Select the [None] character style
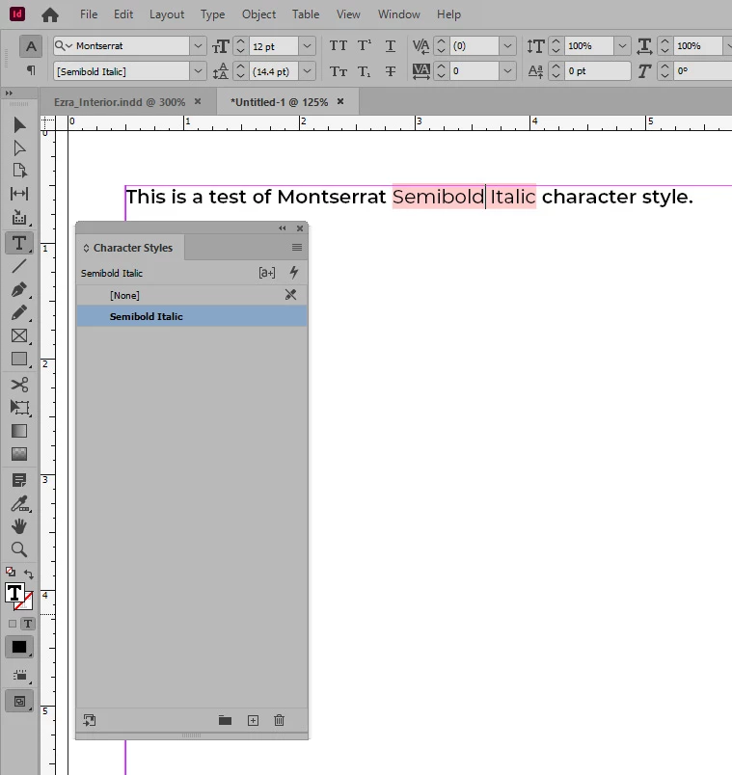This screenshot has height=775, width=732. [x=192, y=295]
